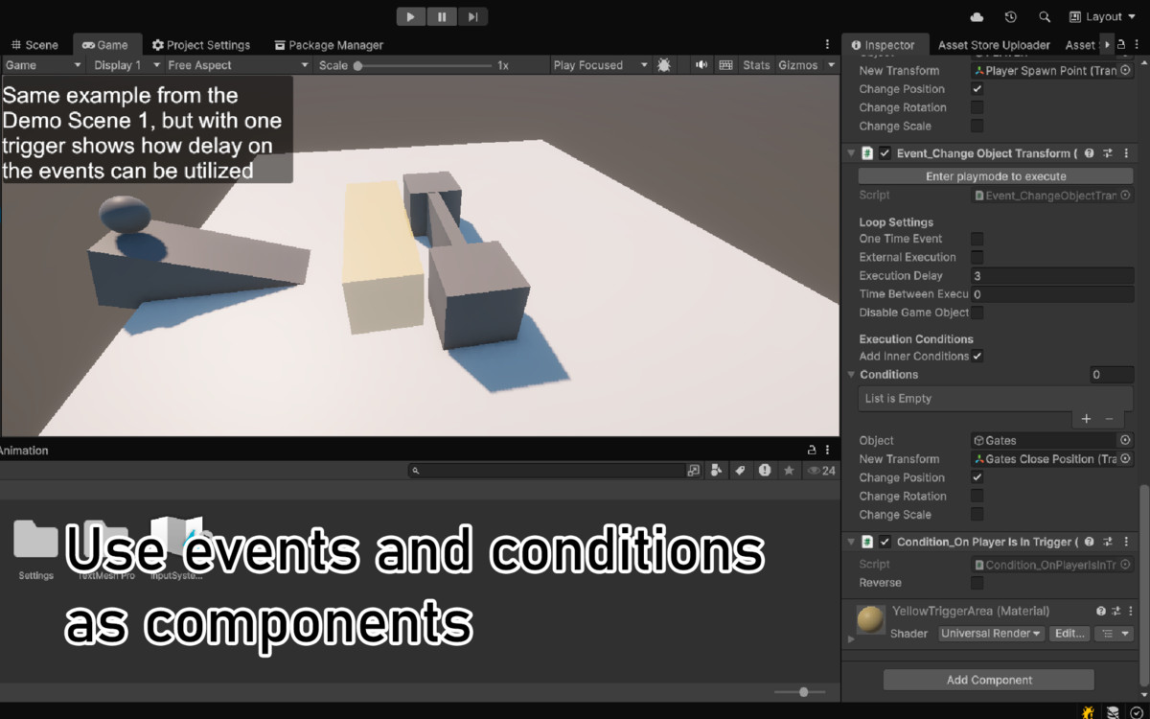Open object picker circle next to Gates field
The height and width of the screenshot is (719, 1150).
point(1125,440)
